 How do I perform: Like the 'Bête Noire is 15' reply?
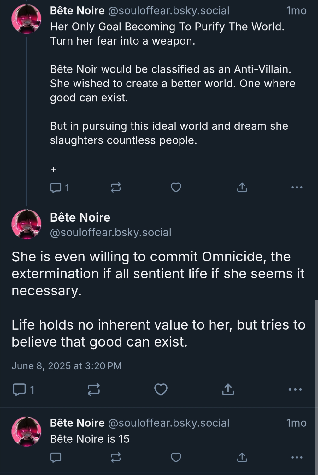[x=176, y=457]
